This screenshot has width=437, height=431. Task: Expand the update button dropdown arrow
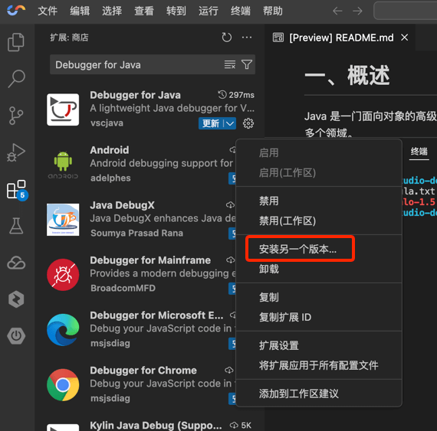230,123
